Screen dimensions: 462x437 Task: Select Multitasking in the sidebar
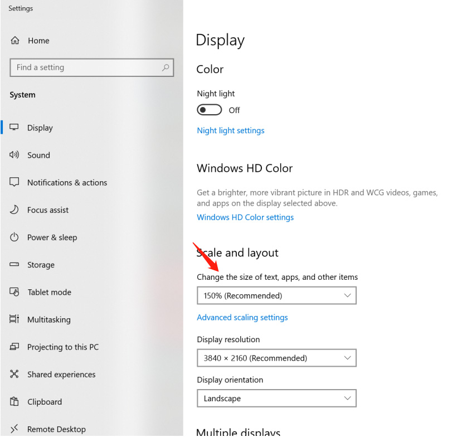tap(49, 320)
